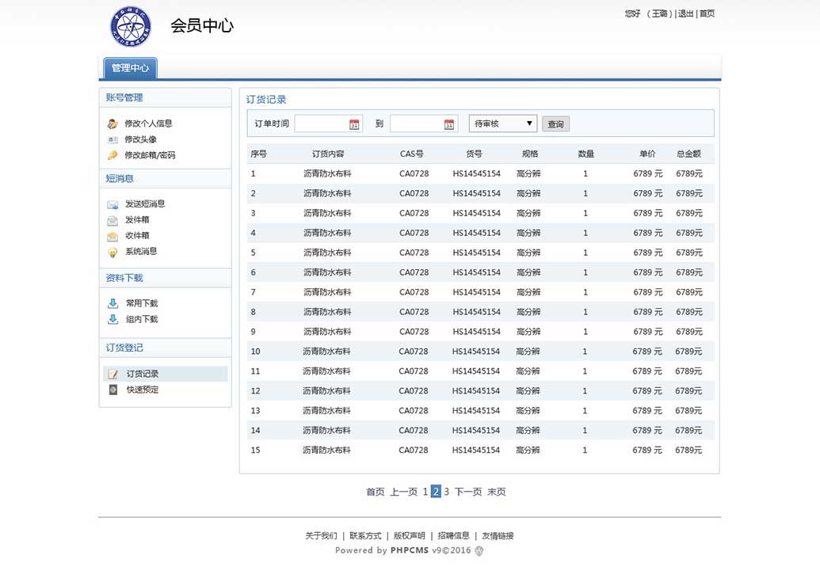Viewport: 820px width, 578px height.
Task: Click the 系统消息 lightbulb icon
Action: (113, 252)
